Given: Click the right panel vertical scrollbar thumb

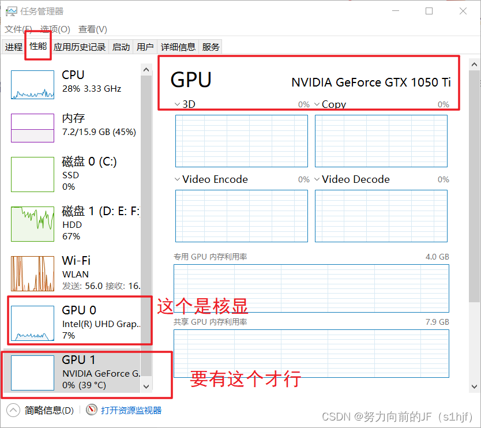Looking at the screenshot, I should pos(474,187).
